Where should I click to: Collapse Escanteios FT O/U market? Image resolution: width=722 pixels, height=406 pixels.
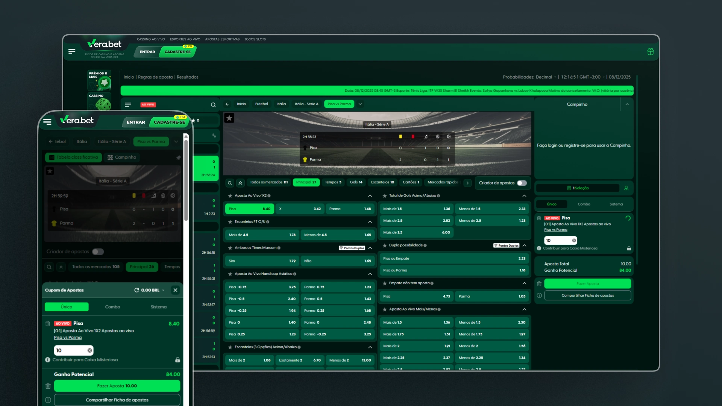coord(370,222)
